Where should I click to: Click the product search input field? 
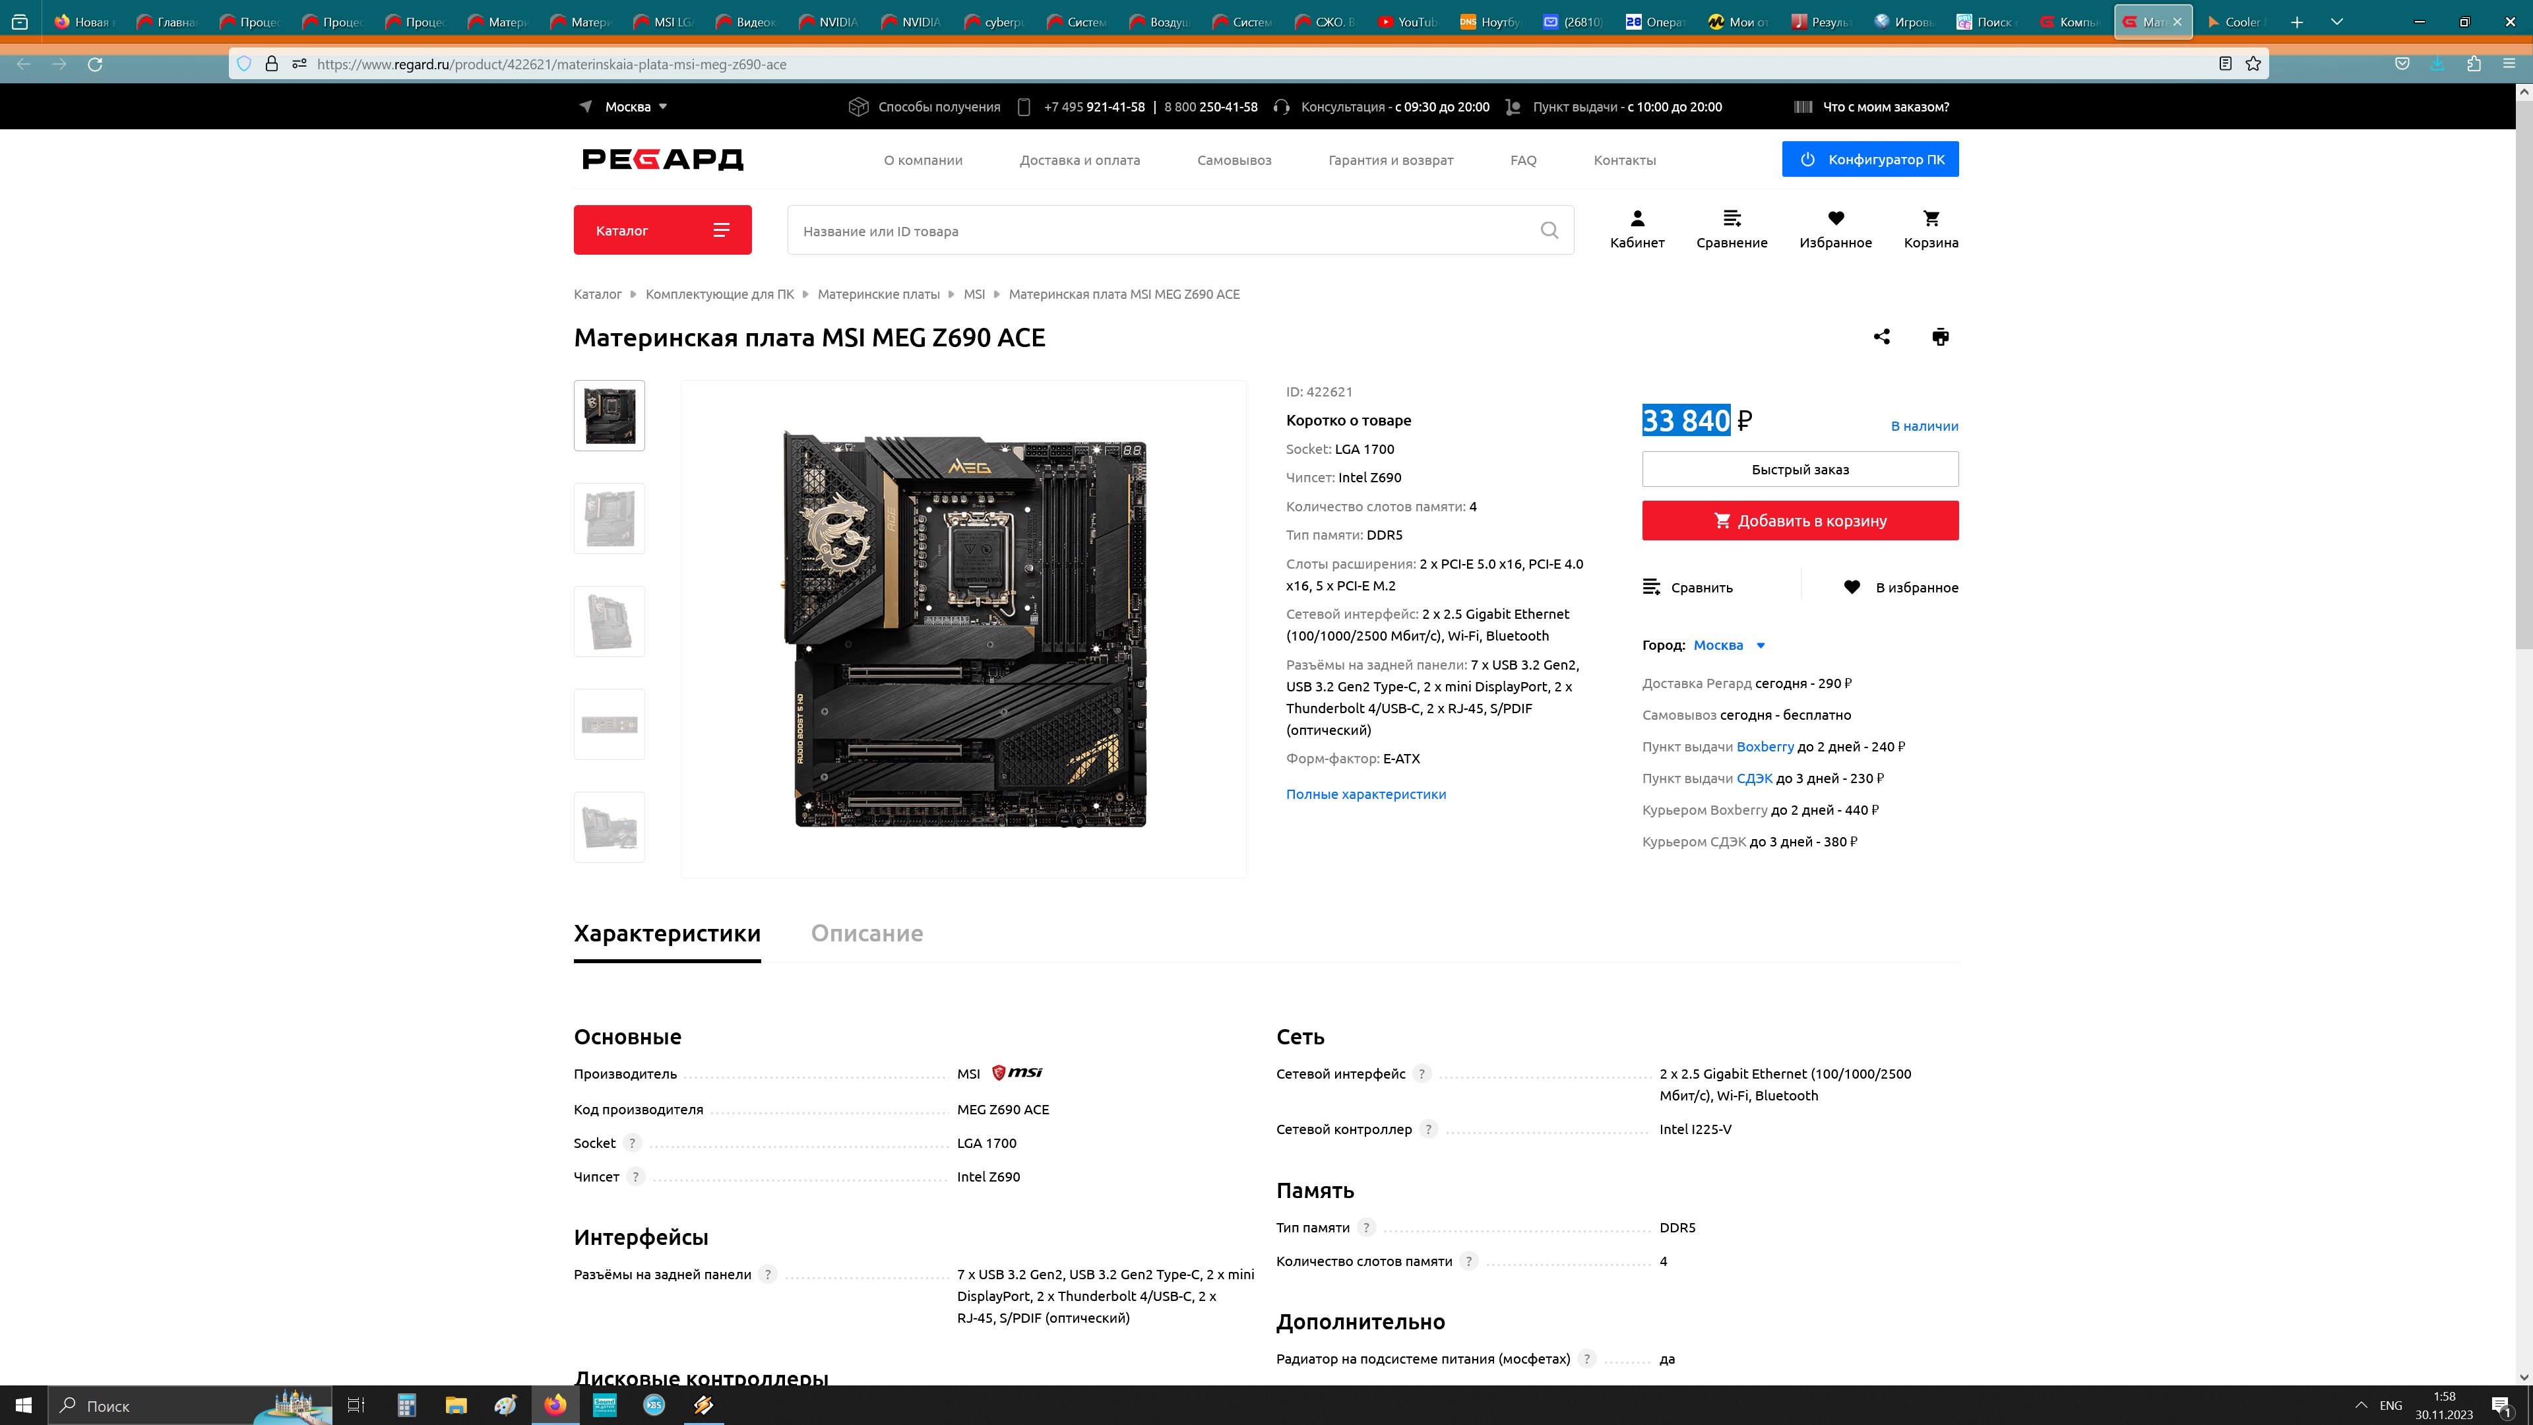(x=1160, y=231)
